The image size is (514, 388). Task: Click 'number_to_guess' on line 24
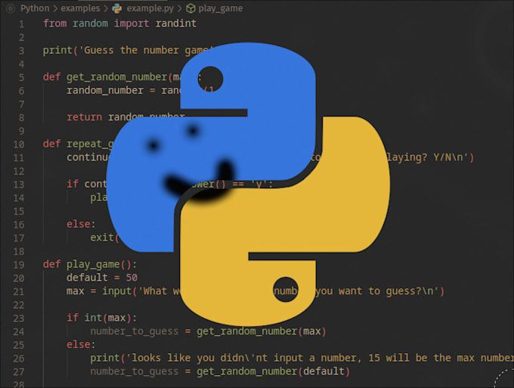point(135,331)
